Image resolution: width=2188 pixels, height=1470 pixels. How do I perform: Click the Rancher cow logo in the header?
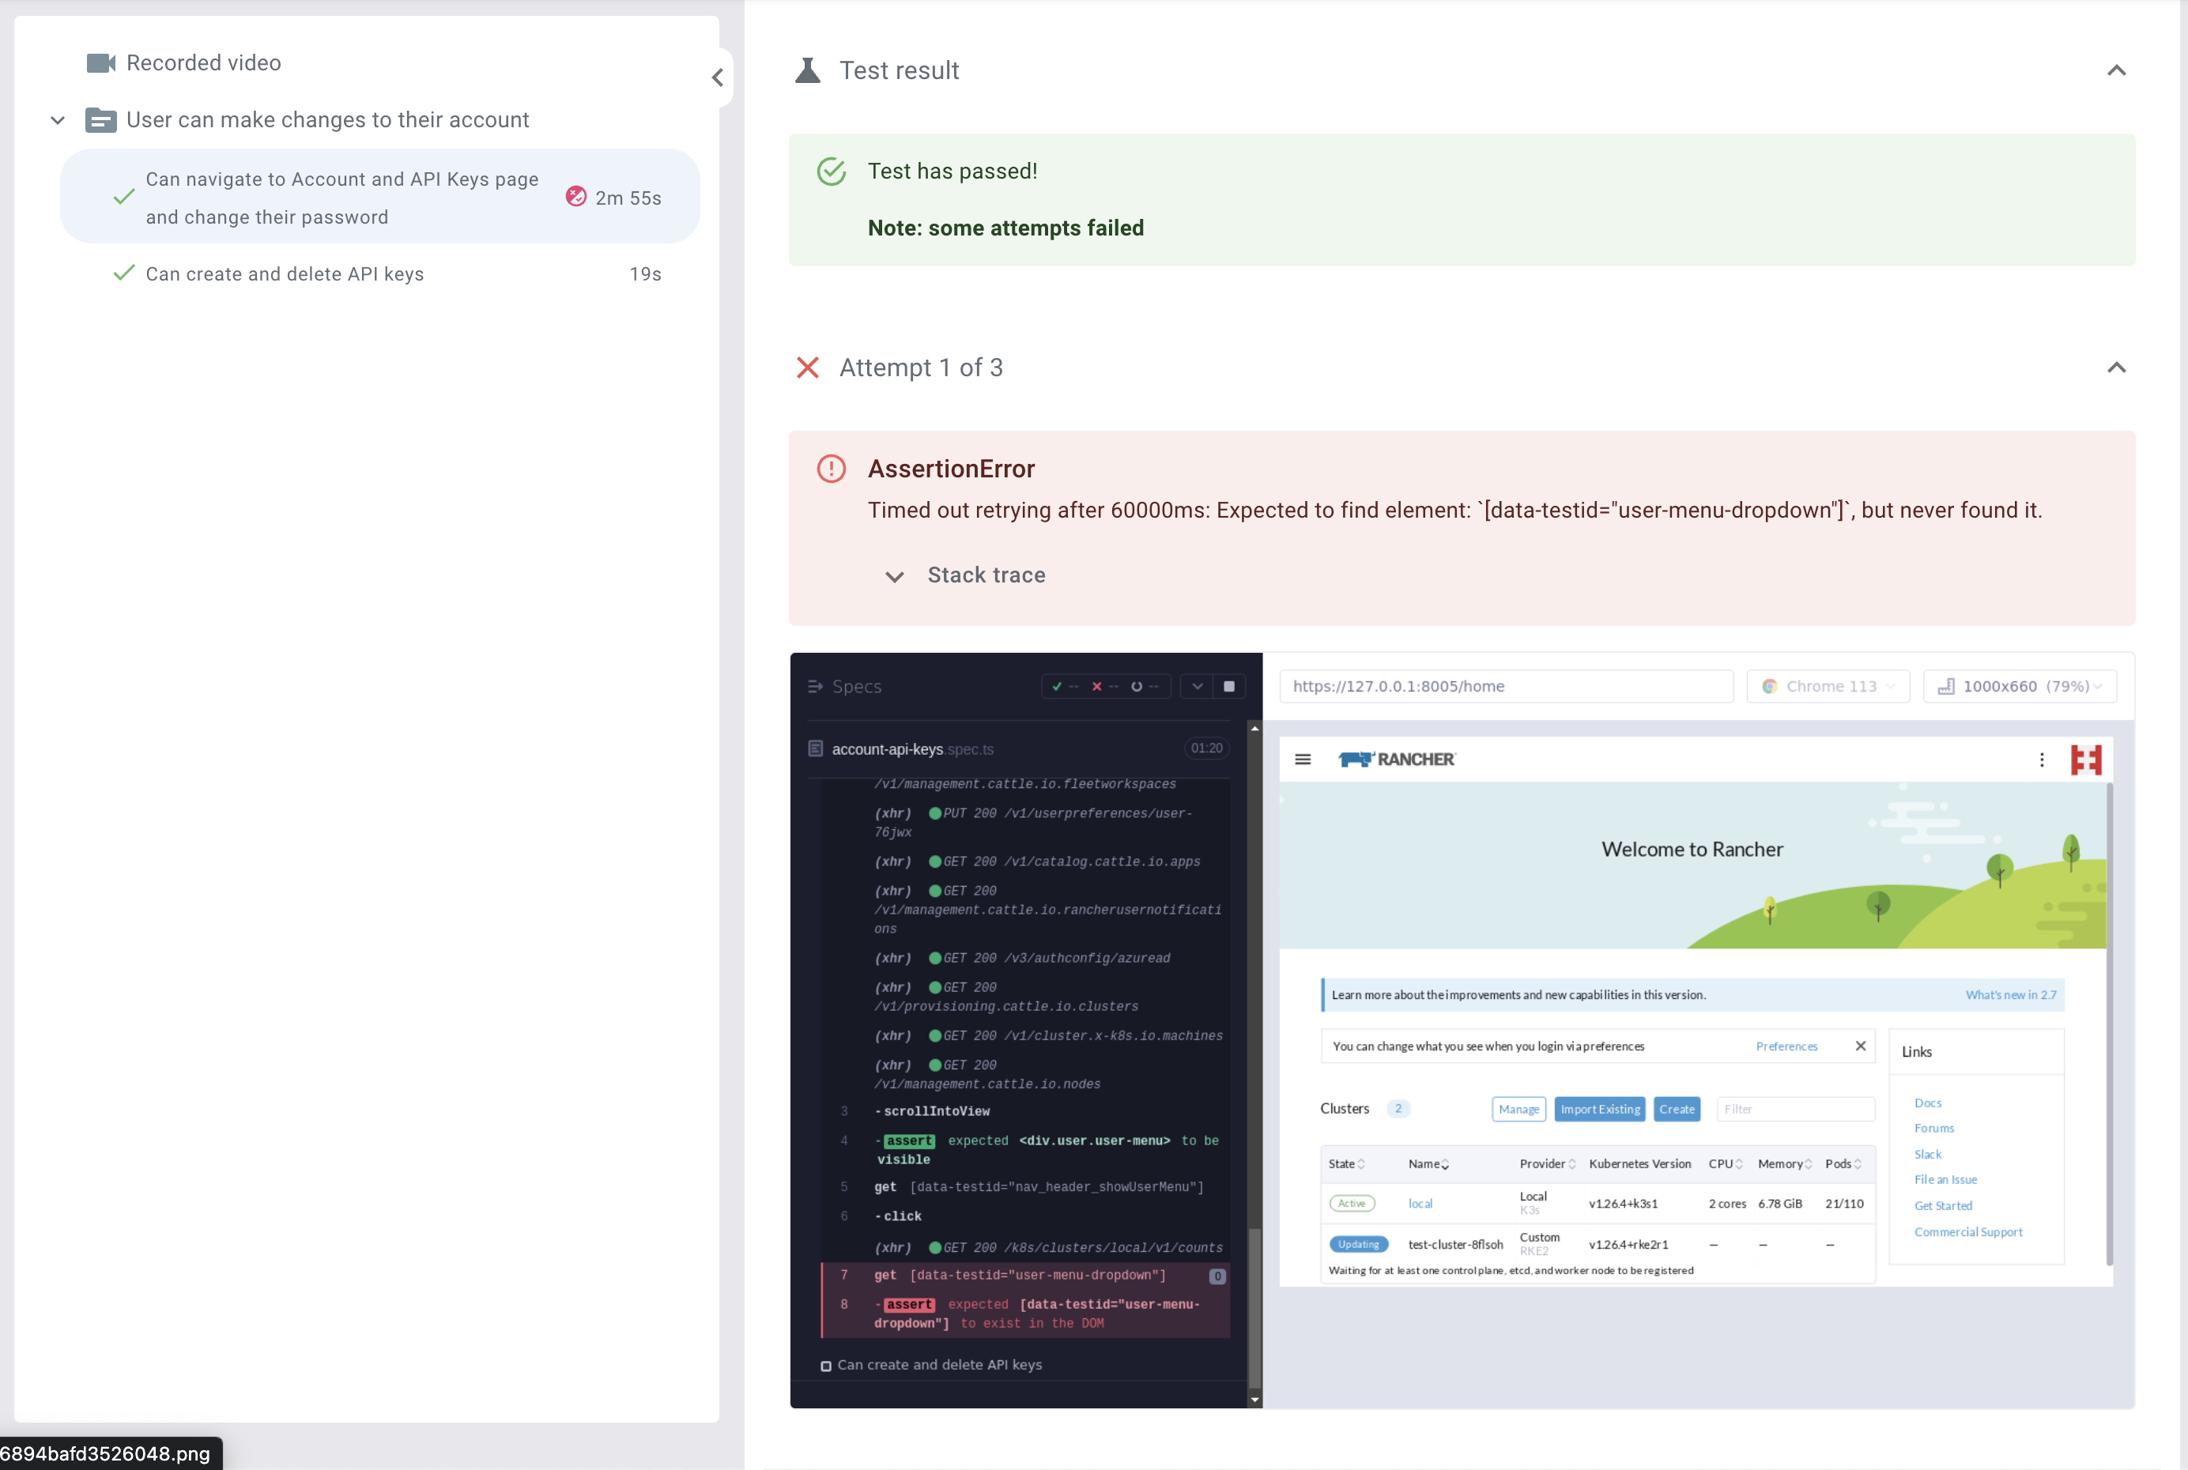(x=1356, y=759)
